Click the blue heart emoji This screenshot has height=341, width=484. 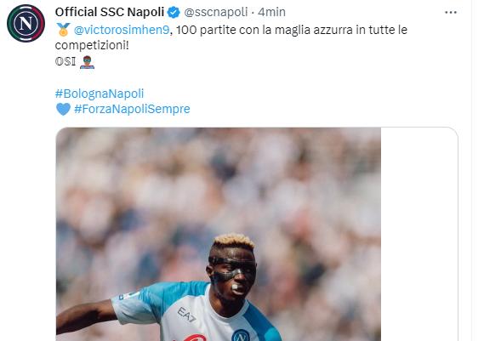click(x=63, y=109)
